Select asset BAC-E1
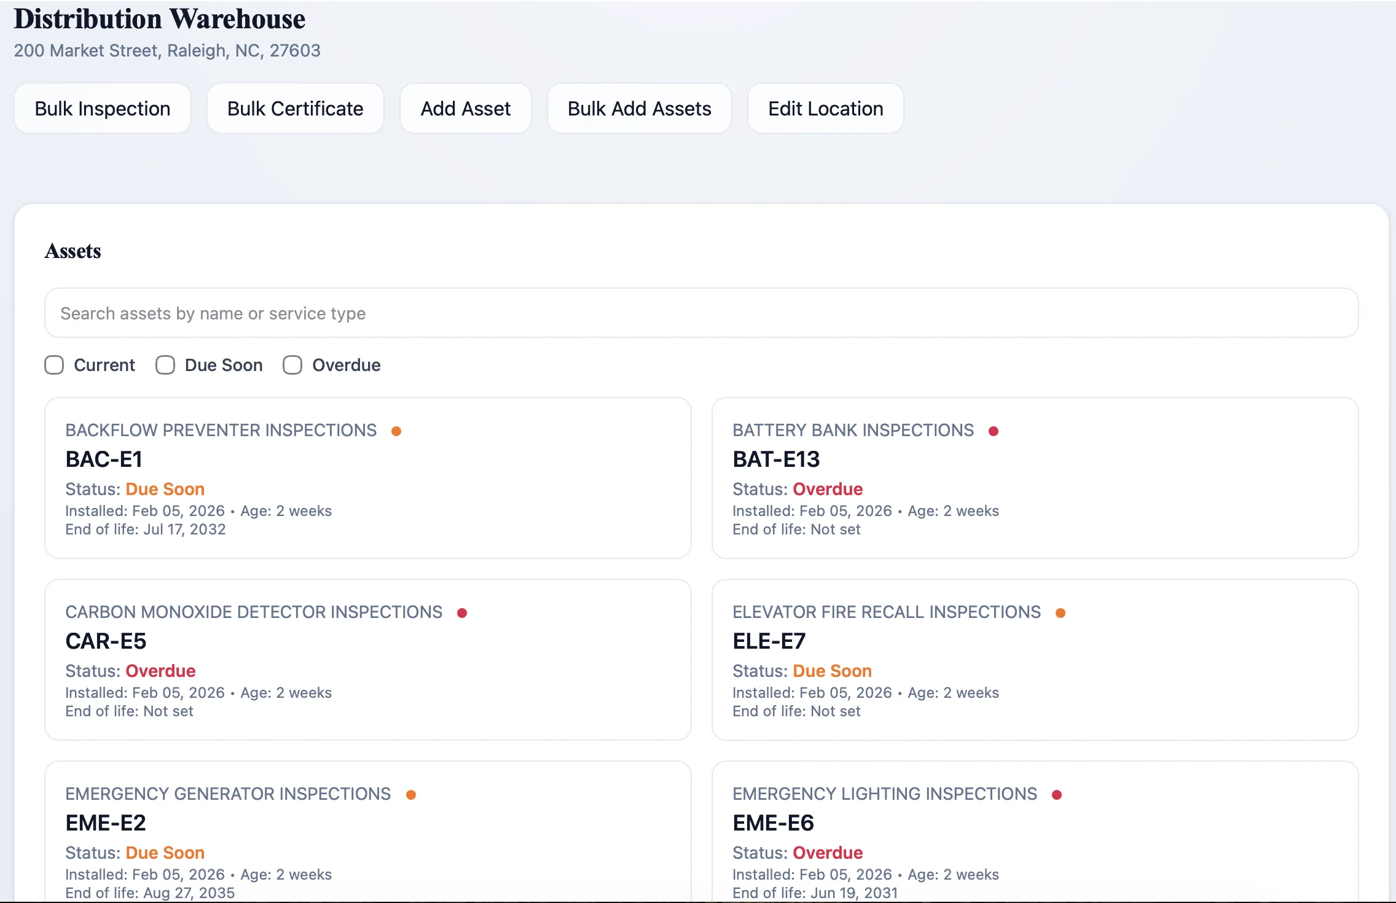 pos(104,459)
